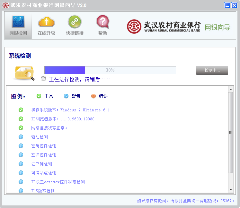Select the 网银检测 tab label
The height and width of the screenshot is (208, 240).
click(18, 33)
